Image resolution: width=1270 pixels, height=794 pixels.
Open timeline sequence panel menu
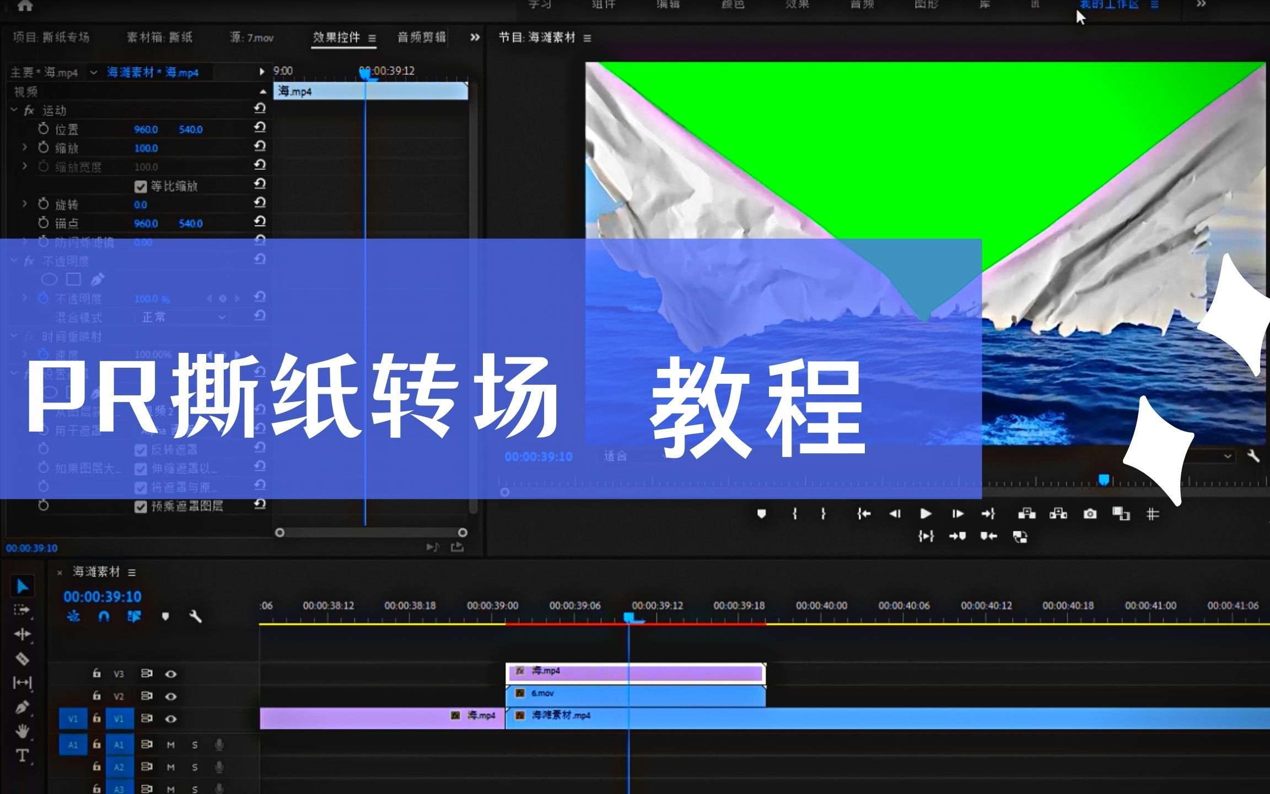coord(132,572)
